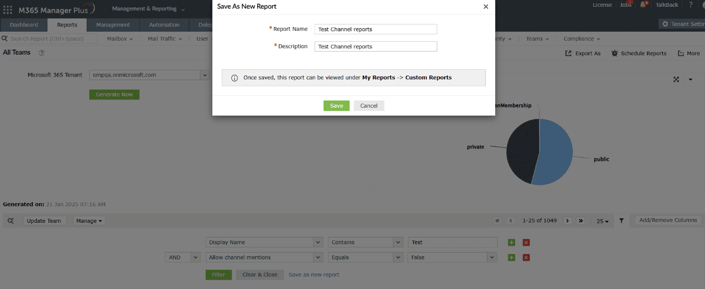Switch to the Management tab
The image size is (705, 289).
pyautogui.click(x=113, y=25)
